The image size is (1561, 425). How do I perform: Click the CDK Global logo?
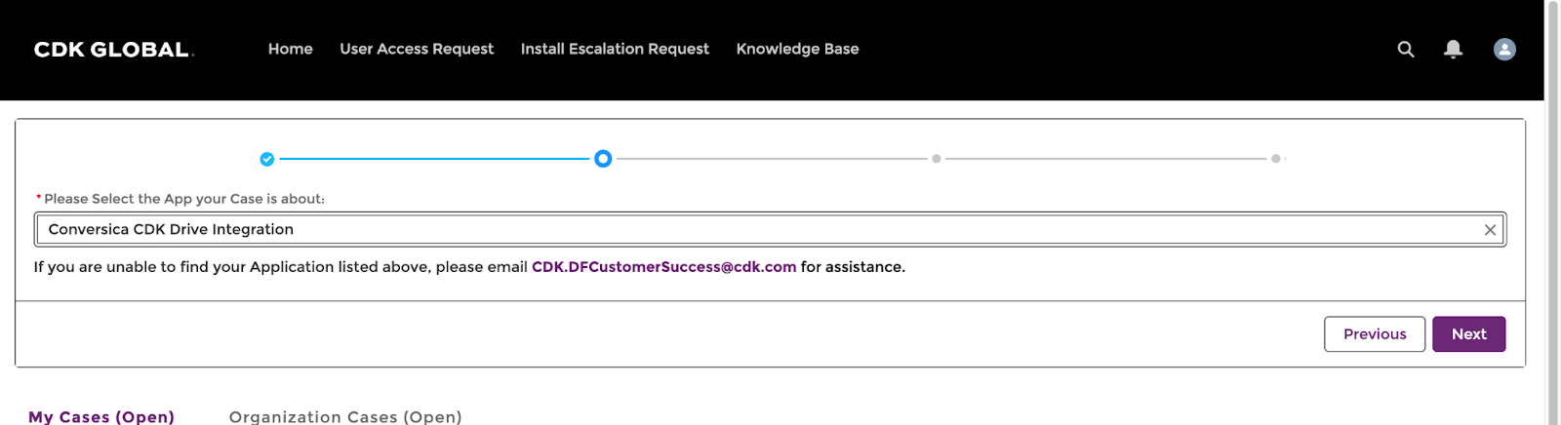(x=113, y=50)
